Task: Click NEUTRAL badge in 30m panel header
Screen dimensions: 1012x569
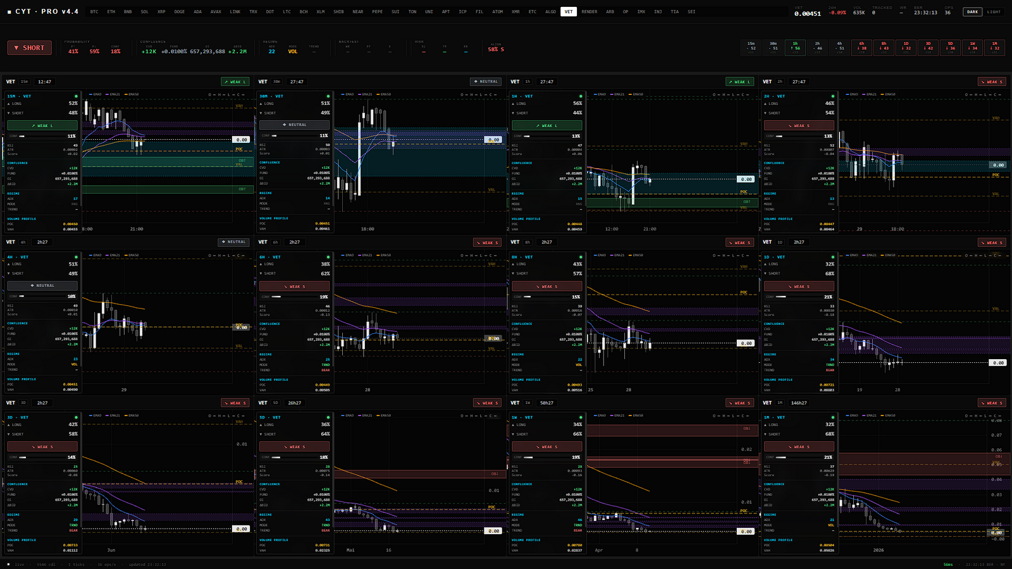Action: (486, 82)
